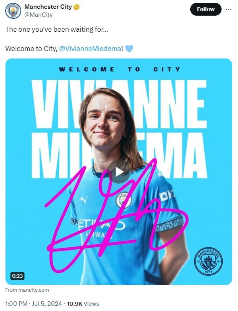Screen dimensions: 238x311
Task: Open Manchester City profile avatar
Action: 13,11
